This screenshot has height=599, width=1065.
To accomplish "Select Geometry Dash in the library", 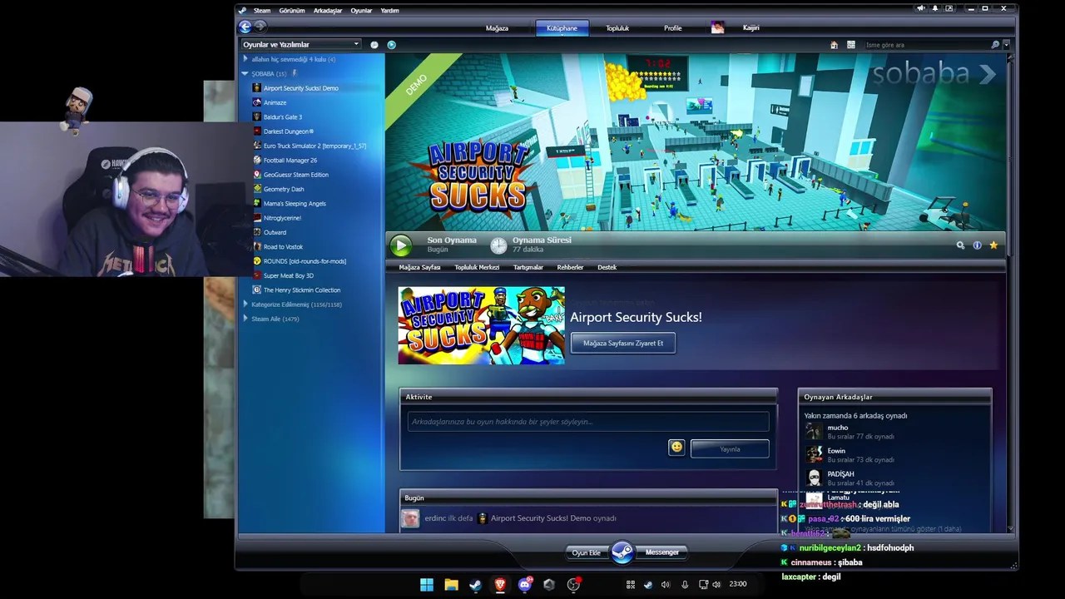I will [x=284, y=189].
